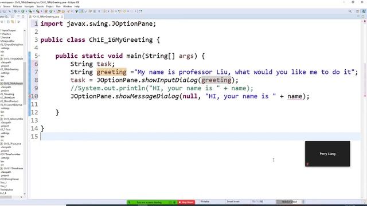Viewport: 367px width, 206px height.
Task: Open the Debug button dropdown arrow
Action: 19,11
